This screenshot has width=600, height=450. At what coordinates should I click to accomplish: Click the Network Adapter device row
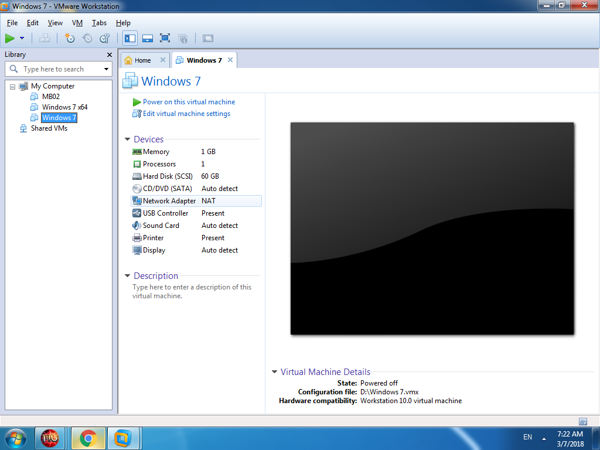click(196, 201)
